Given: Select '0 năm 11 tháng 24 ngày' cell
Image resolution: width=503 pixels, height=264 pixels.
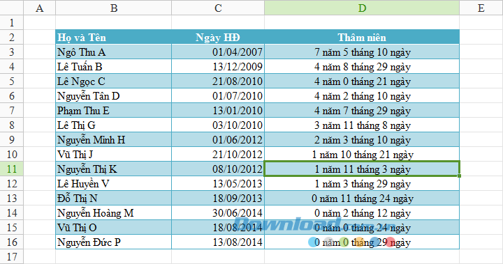Looking at the screenshot, I should pos(362,198).
